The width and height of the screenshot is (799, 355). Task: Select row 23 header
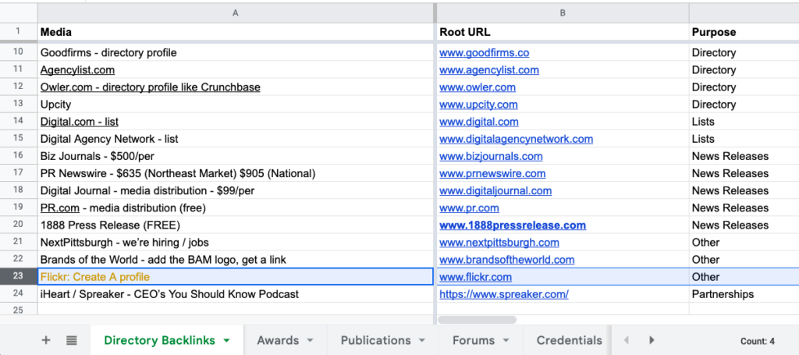click(x=19, y=276)
